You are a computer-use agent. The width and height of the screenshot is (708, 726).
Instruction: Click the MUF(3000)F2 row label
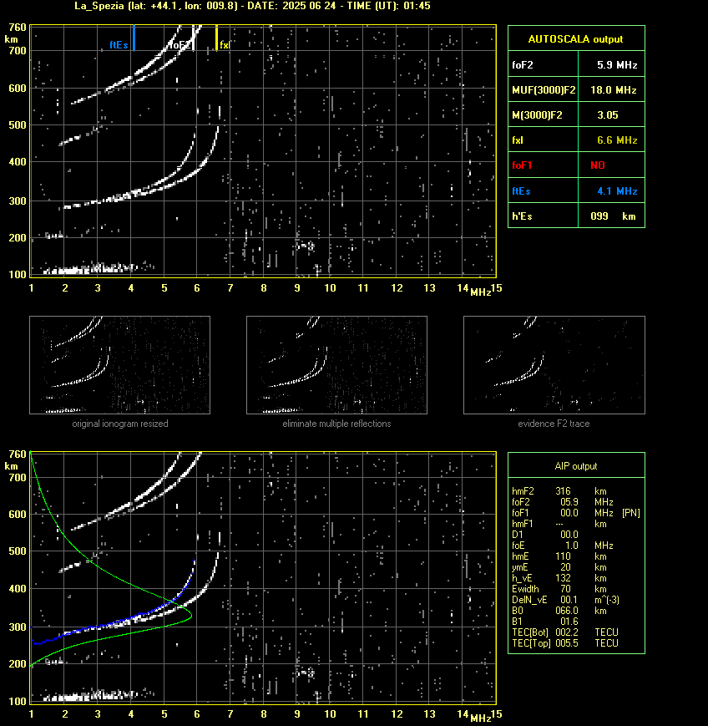tap(544, 90)
